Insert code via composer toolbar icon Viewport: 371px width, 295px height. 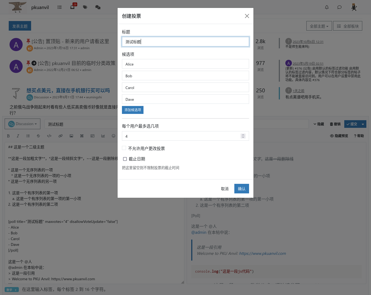[x=49, y=136]
